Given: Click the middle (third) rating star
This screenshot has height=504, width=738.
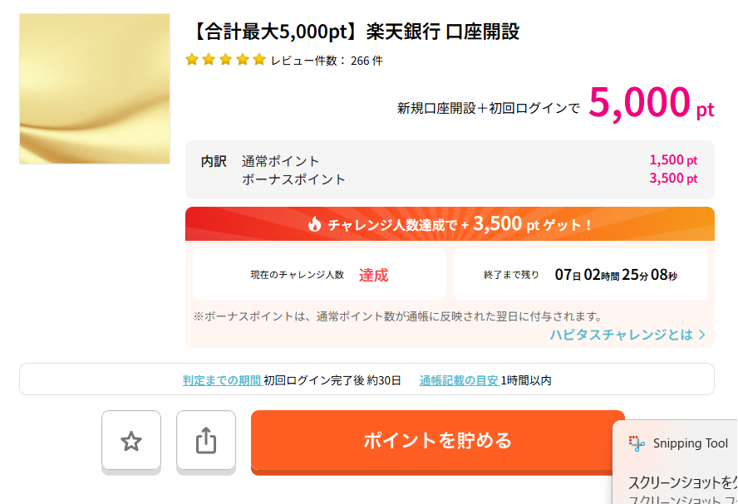Looking at the screenshot, I should pos(226,60).
